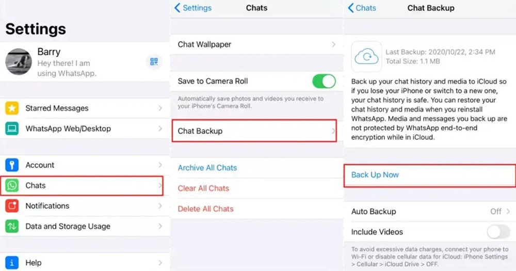
Task: Select the Account key icon
Action: 12,165
